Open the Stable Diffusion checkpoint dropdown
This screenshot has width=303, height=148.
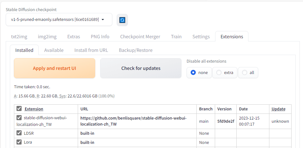click(x=59, y=20)
